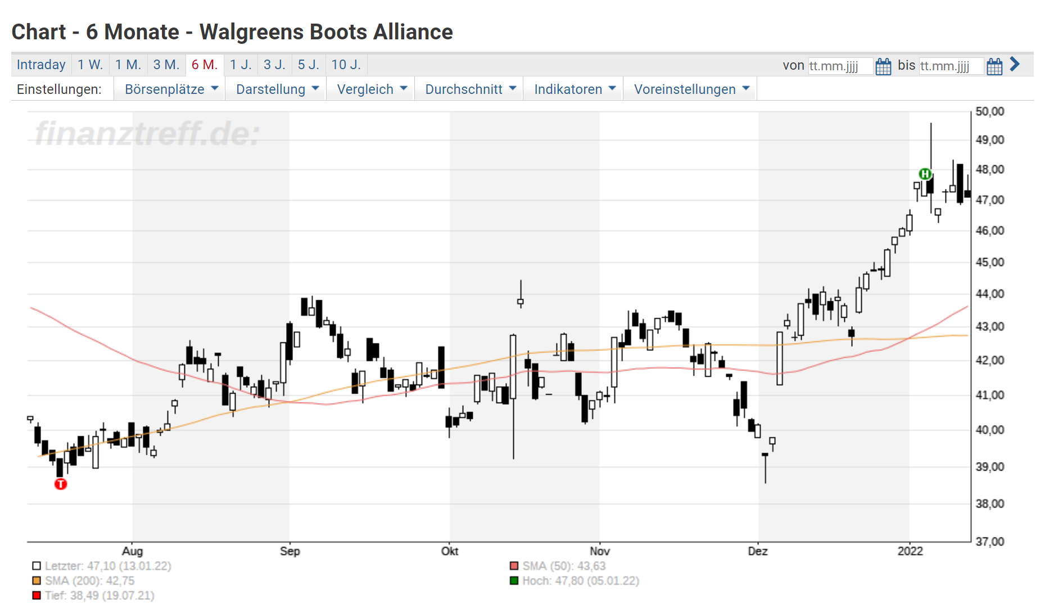The image size is (1040, 610).
Task: Expand the Durchschnitt dropdown
Action: tap(470, 89)
